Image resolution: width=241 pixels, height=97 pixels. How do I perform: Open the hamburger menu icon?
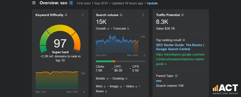(34, 3)
